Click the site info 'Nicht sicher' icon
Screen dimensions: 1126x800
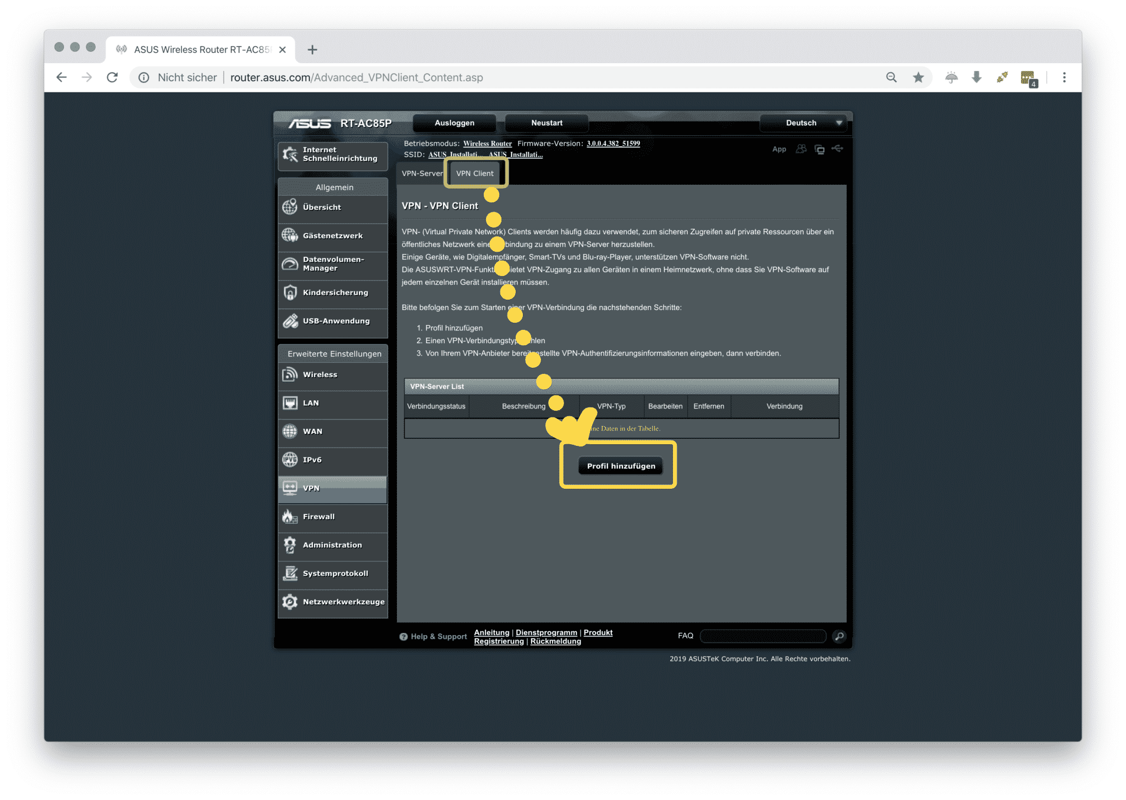point(143,78)
